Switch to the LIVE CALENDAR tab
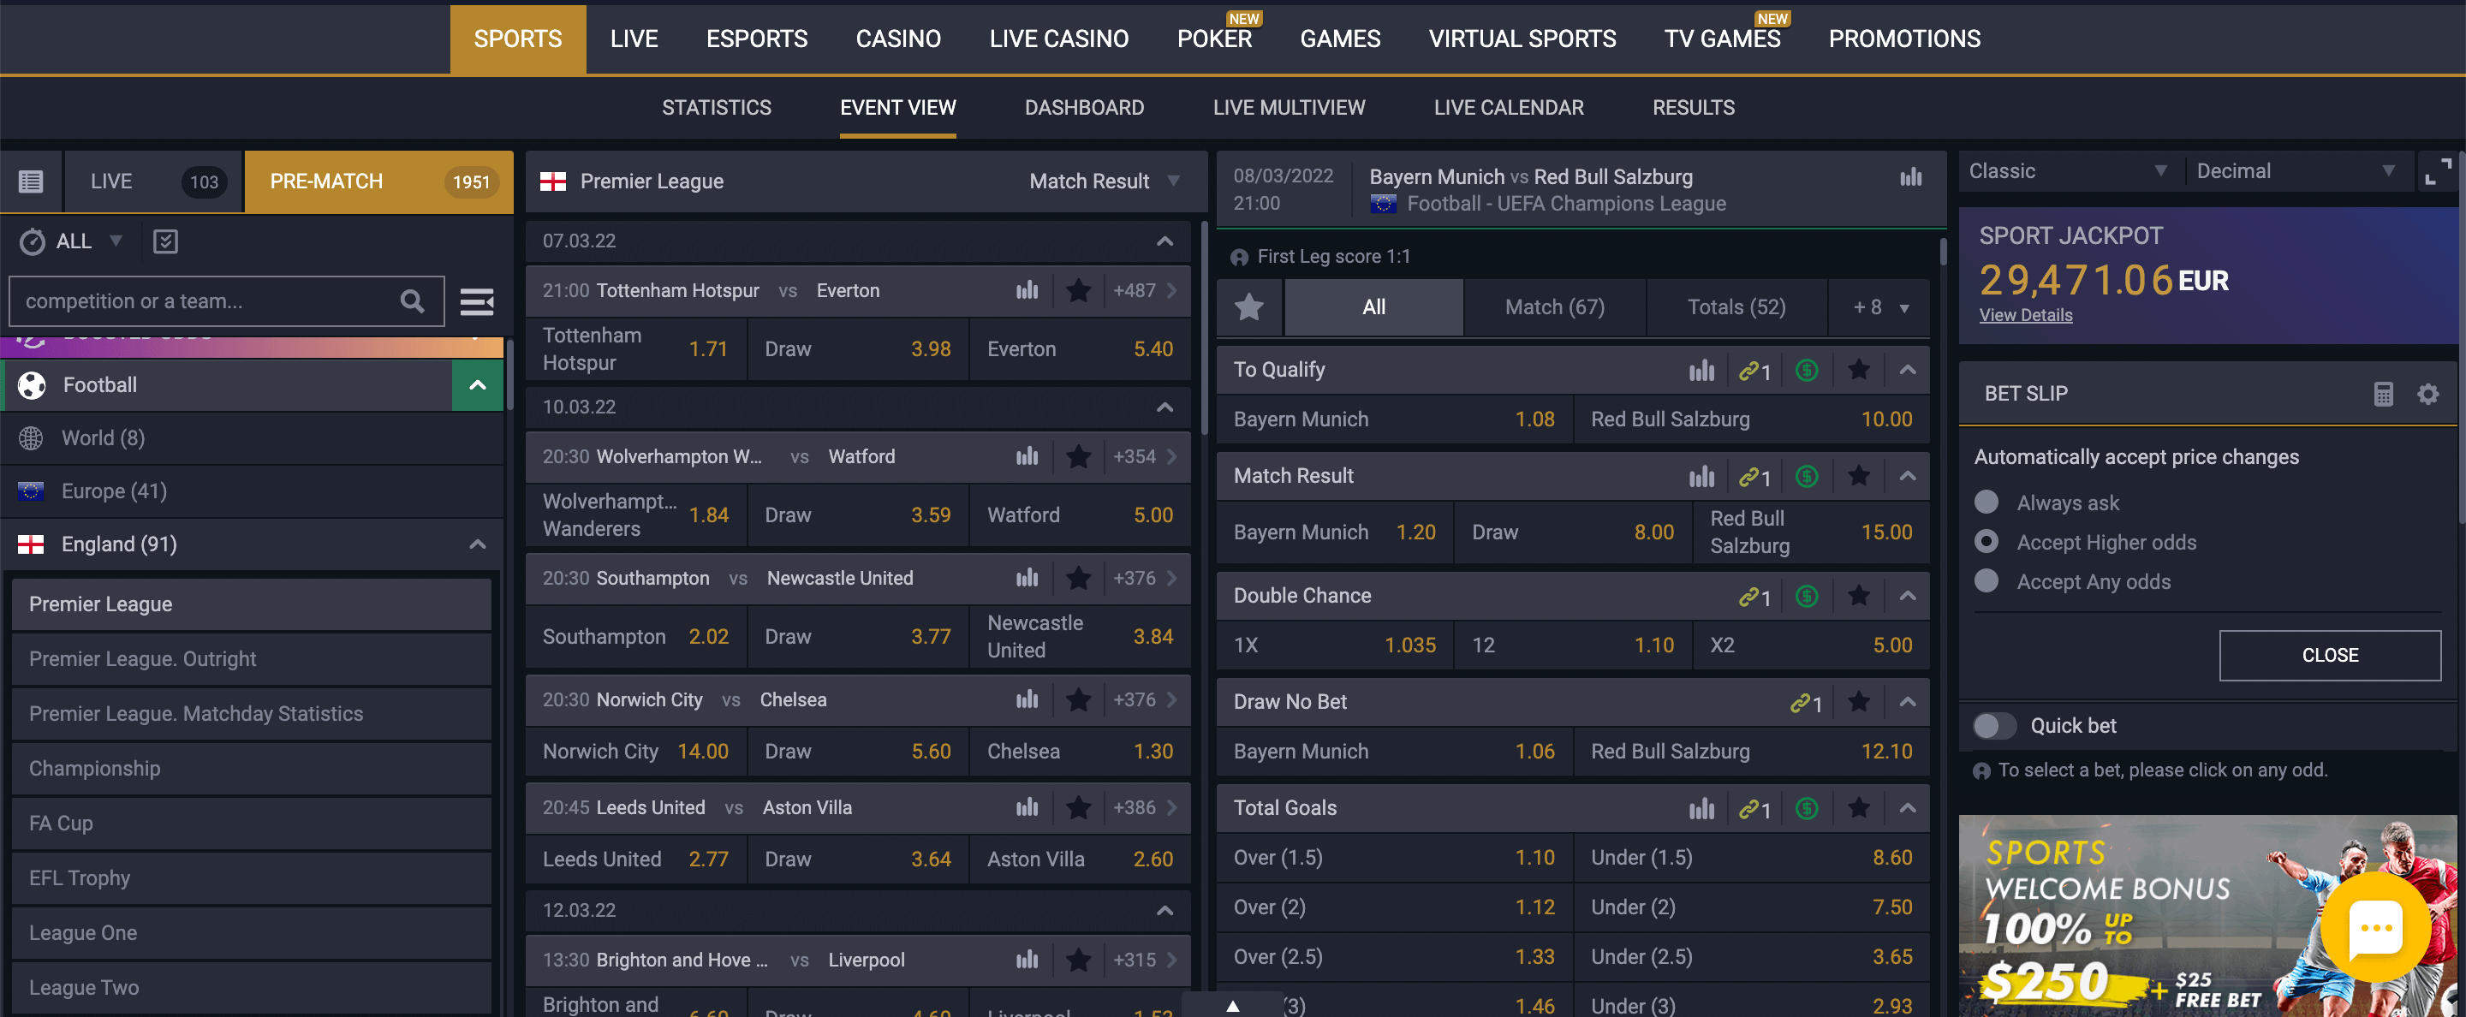 (1508, 107)
